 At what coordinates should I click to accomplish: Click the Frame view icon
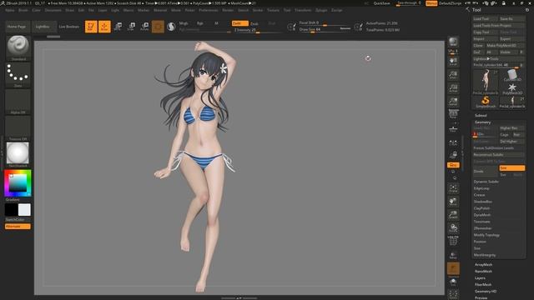tap(453, 189)
